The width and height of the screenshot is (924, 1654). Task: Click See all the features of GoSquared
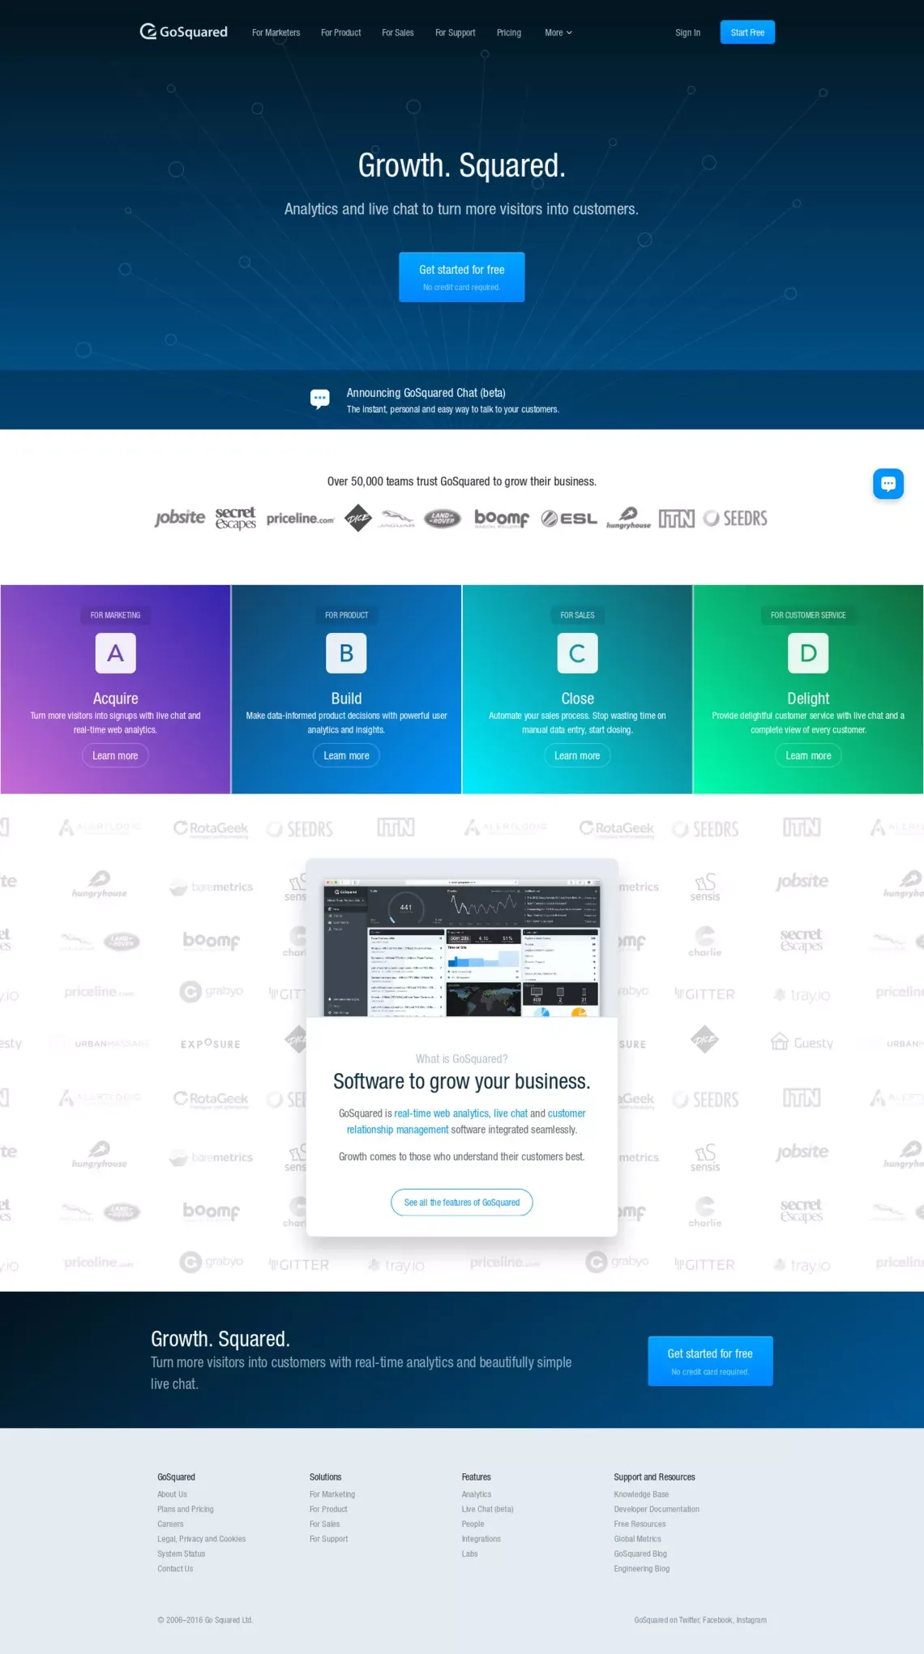[x=462, y=1203]
